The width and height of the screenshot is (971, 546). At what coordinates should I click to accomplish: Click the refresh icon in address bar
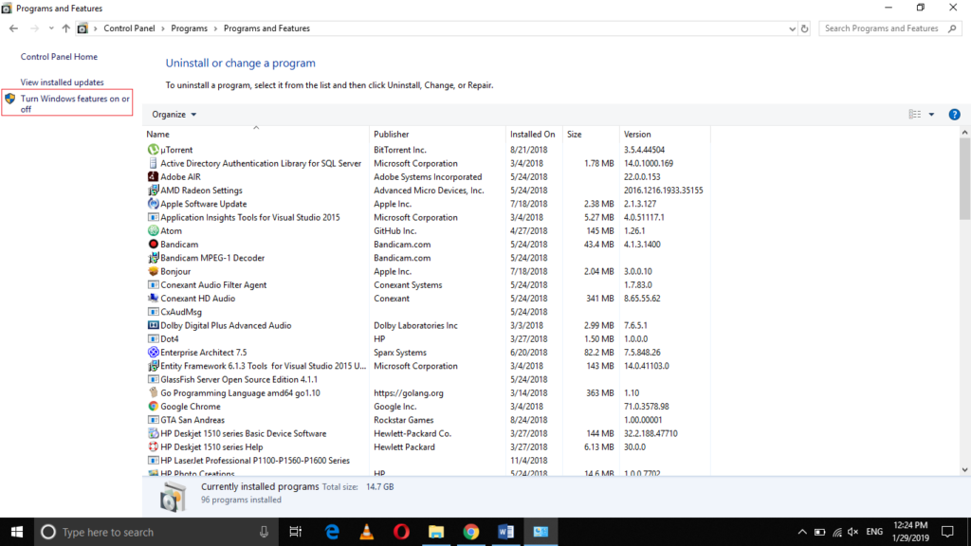click(x=804, y=28)
